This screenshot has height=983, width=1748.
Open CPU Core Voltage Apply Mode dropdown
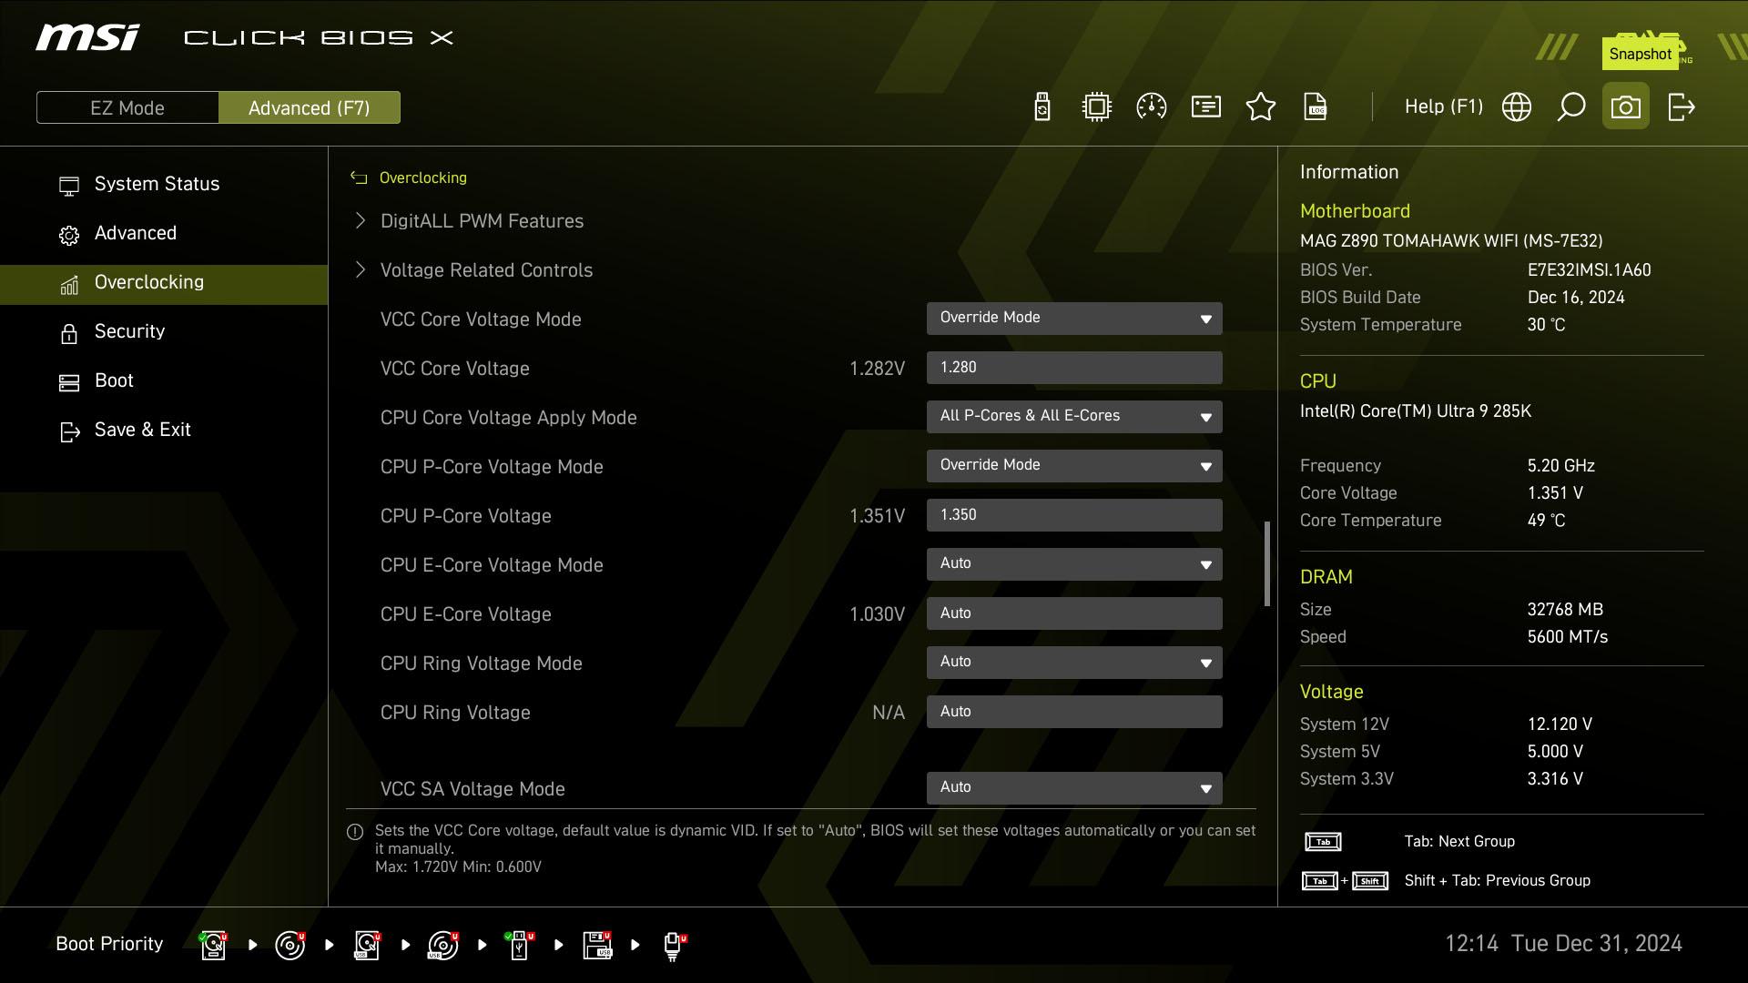[1074, 417]
